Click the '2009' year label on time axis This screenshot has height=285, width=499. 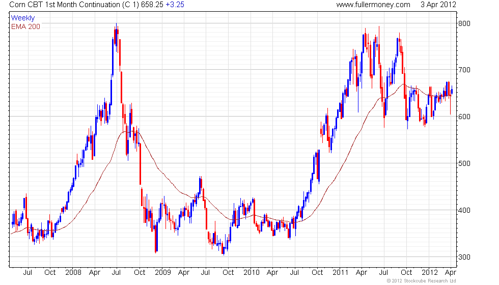point(162,273)
